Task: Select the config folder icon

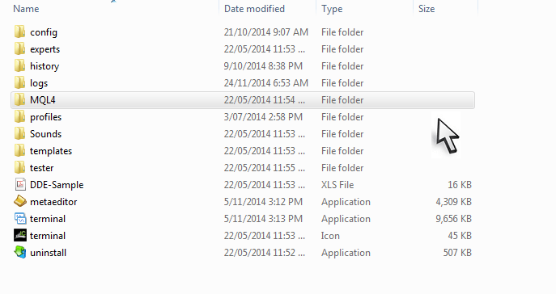Action: [x=20, y=31]
